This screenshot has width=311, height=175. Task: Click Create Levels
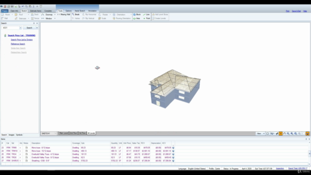click(159, 18)
